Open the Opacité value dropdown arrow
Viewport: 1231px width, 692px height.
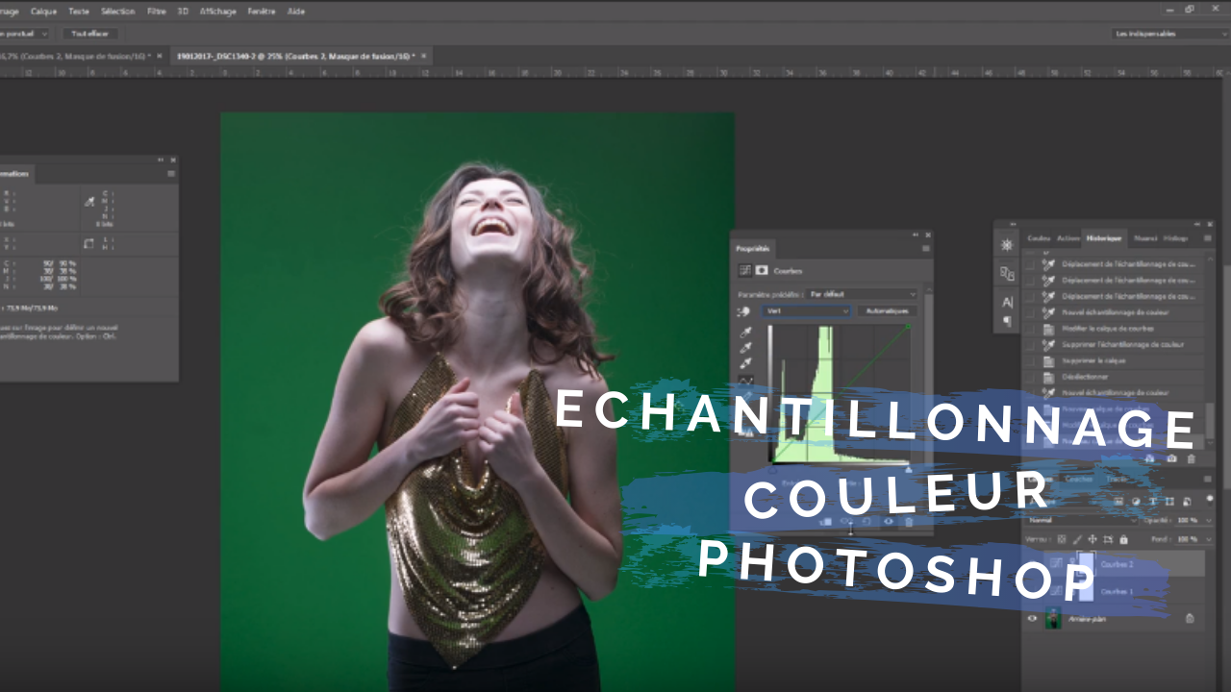click(1207, 520)
